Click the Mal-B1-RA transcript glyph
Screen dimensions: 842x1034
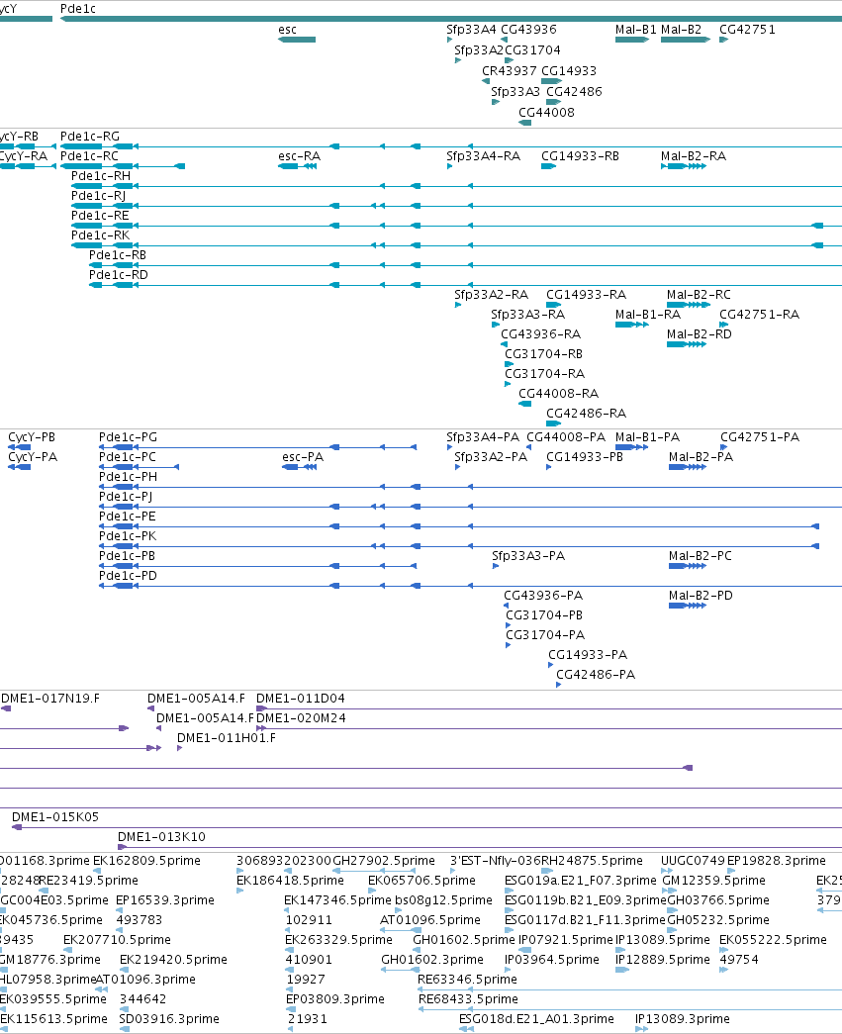tap(632, 325)
